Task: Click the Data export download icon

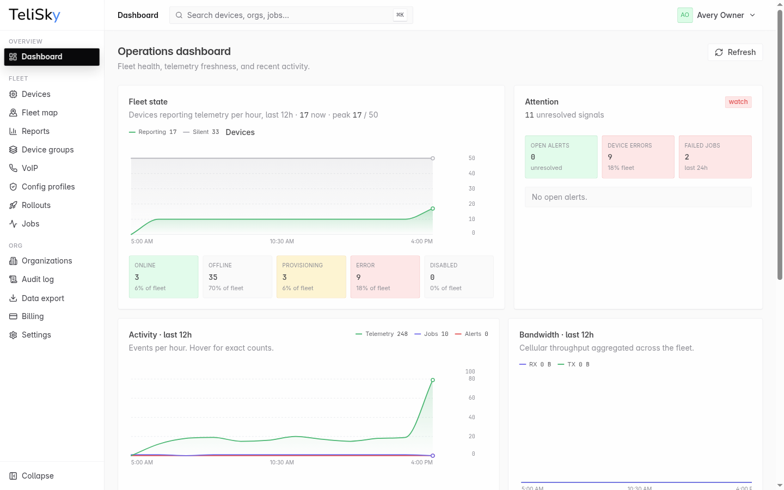Action: pyautogui.click(x=13, y=298)
